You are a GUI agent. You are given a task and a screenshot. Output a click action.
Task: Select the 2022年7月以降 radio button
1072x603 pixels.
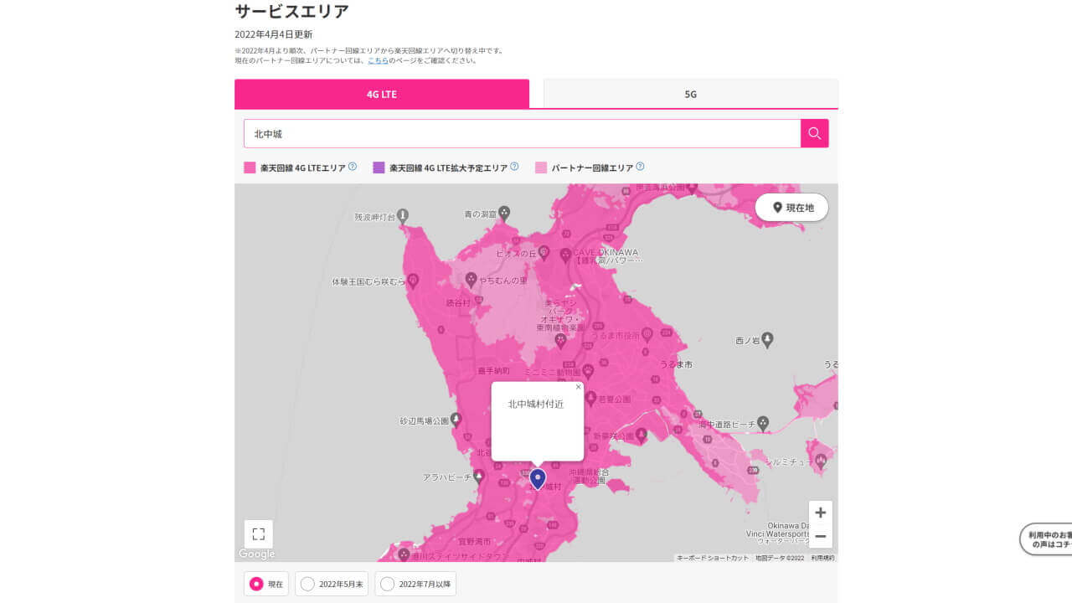point(387,584)
